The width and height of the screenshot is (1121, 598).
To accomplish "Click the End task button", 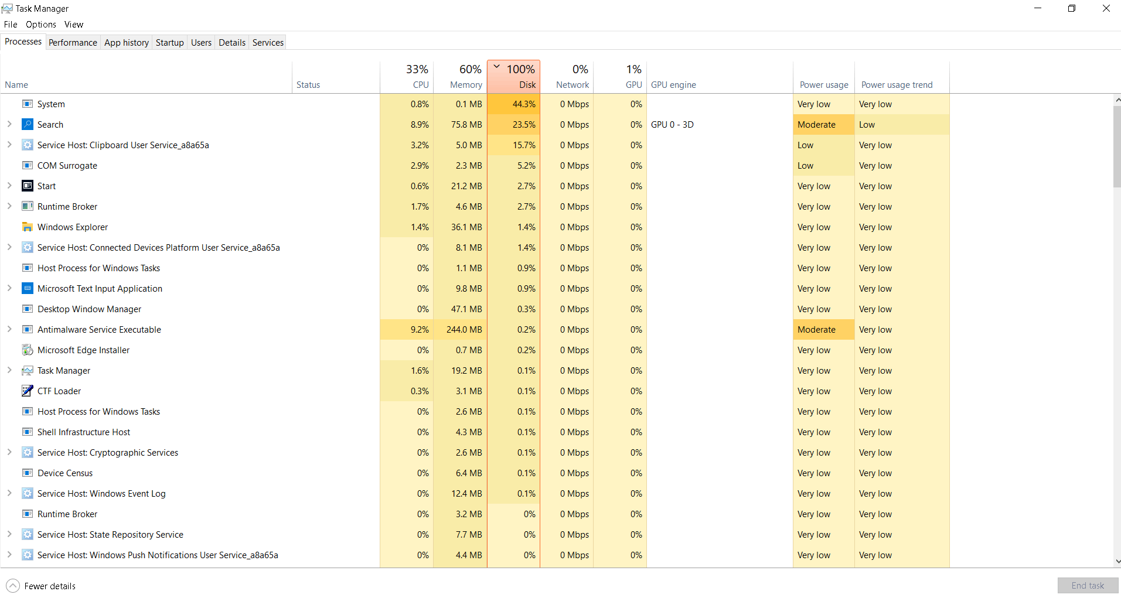I will 1088,586.
